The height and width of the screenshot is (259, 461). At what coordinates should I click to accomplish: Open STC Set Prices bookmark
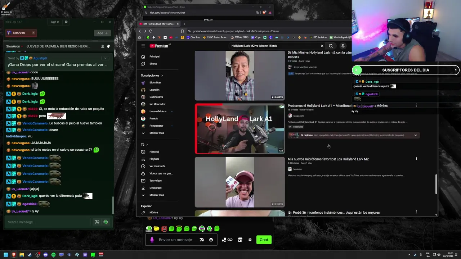tap(318, 37)
